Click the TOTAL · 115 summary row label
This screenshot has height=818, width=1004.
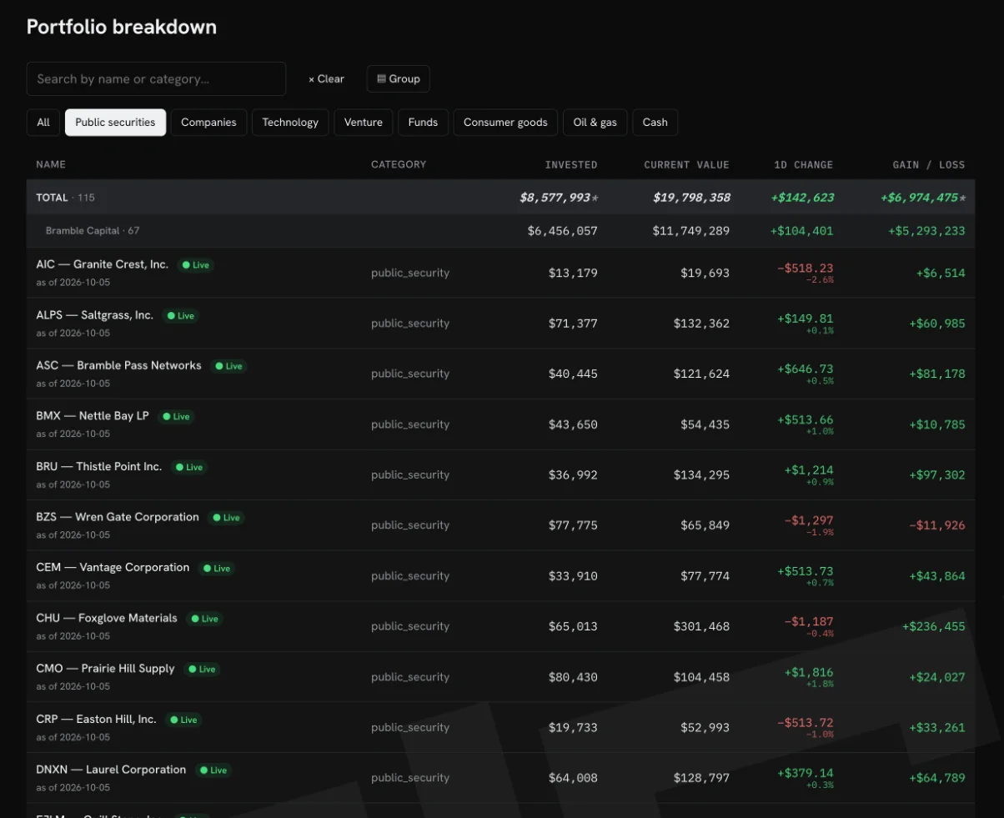click(x=65, y=198)
